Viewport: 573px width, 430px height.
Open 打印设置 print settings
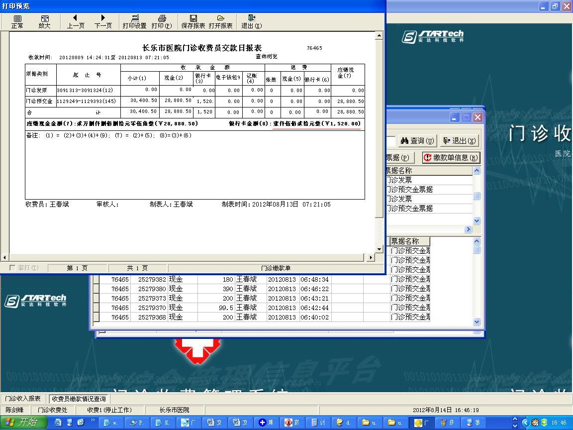click(134, 22)
